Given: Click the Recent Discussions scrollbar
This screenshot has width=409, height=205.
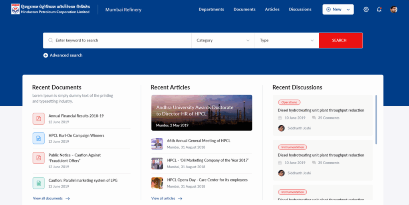Looking at the screenshot, I should [376, 119].
